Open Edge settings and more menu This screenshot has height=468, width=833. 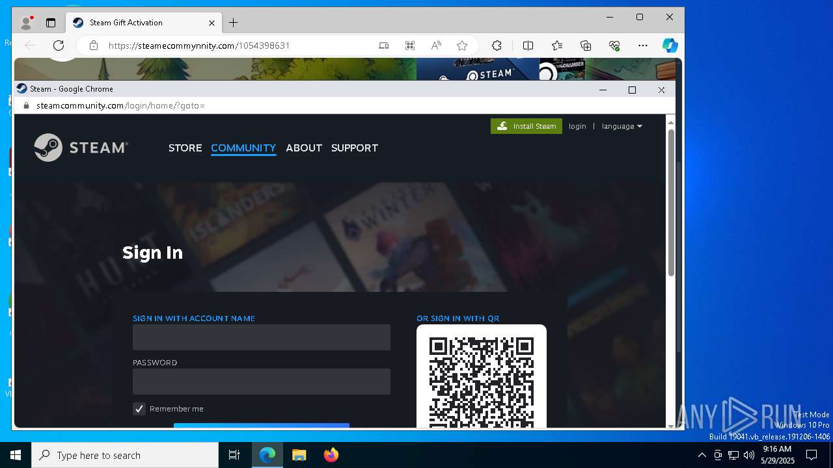[x=643, y=45]
